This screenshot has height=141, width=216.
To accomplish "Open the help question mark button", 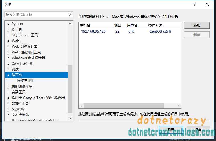I will 194,4.
